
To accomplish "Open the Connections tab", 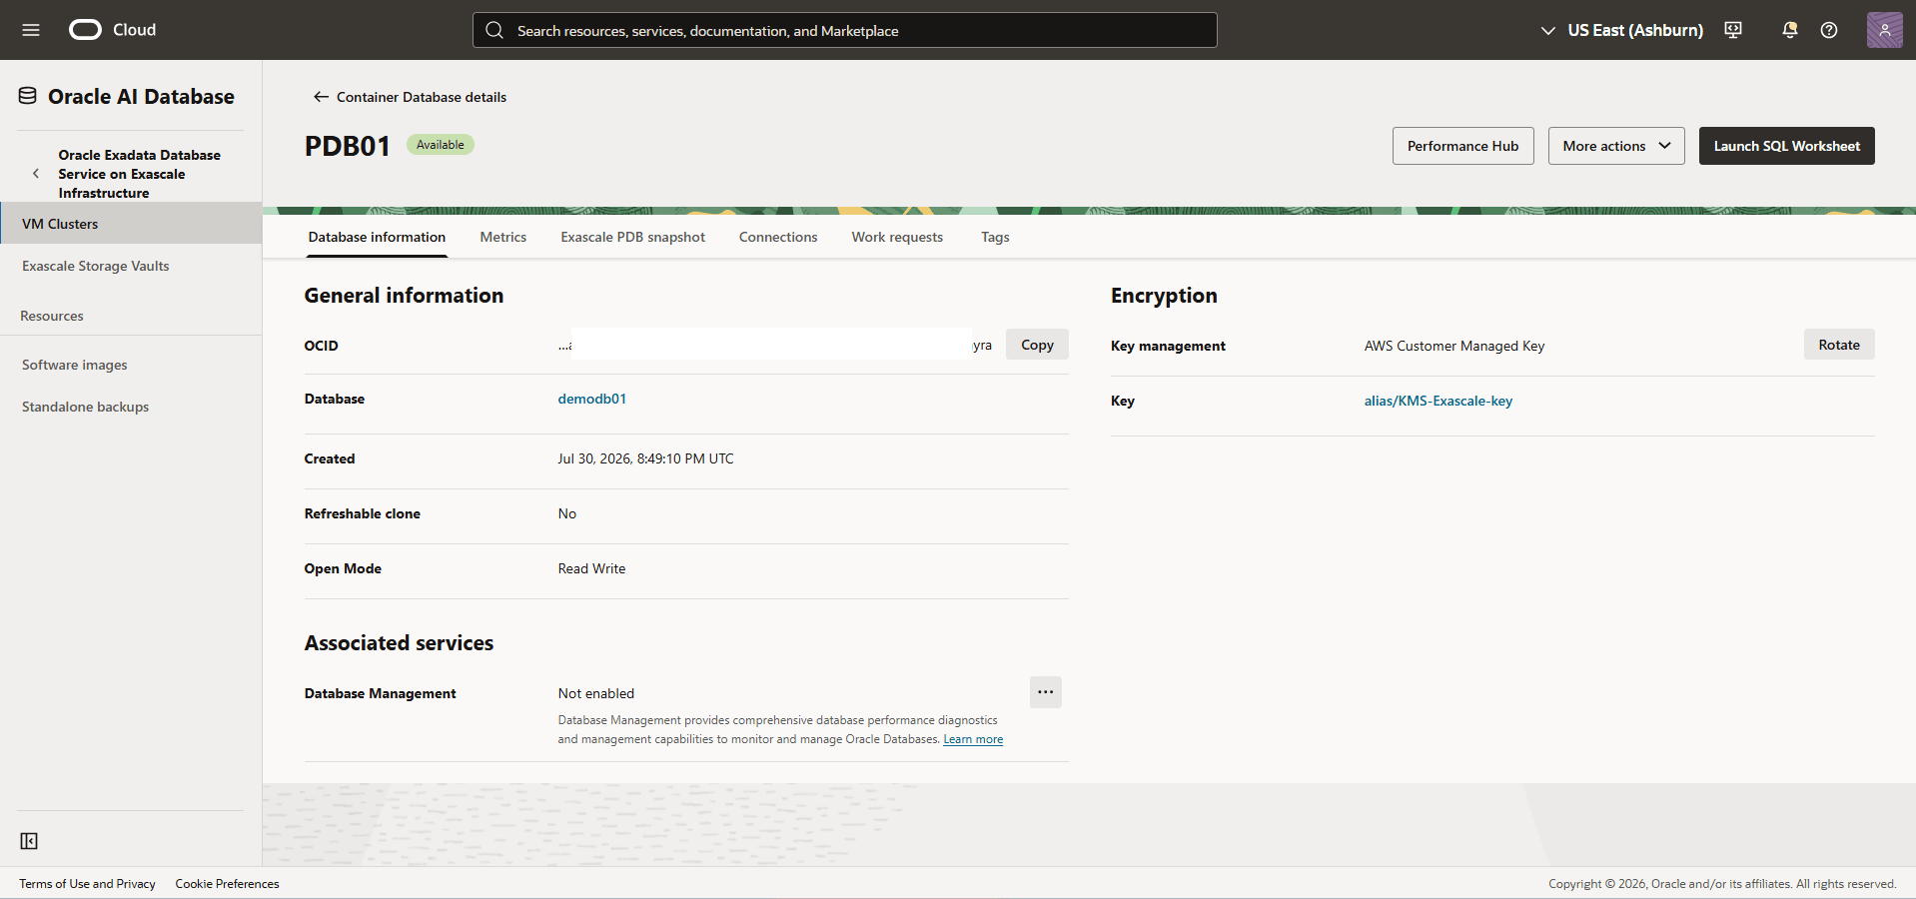I will click(x=778, y=237).
